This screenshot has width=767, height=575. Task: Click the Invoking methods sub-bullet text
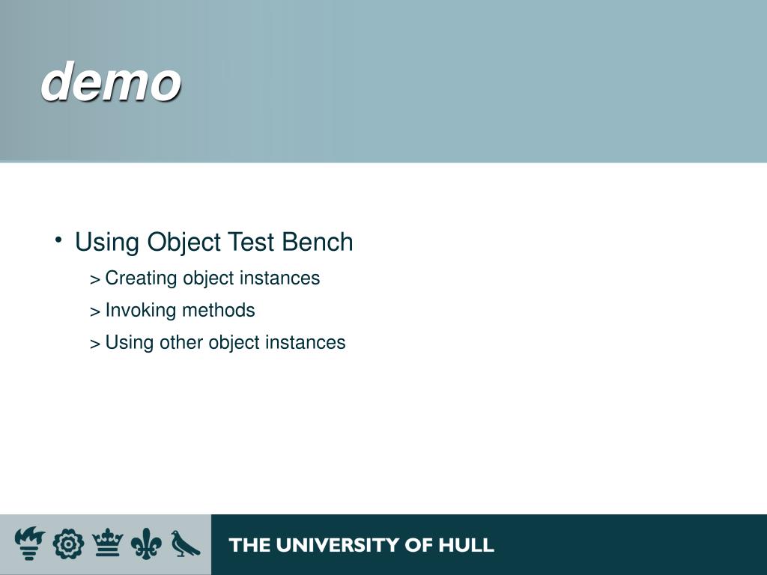pyautogui.click(x=180, y=311)
